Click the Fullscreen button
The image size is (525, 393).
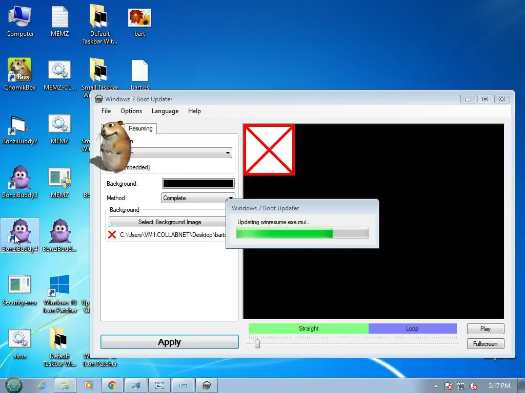[486, 343]
